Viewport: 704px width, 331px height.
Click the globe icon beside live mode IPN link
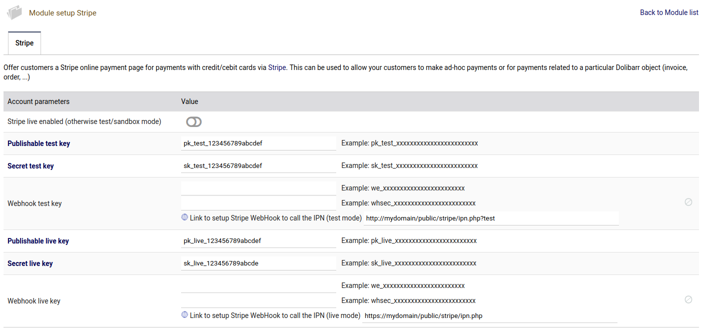point(185,315)
